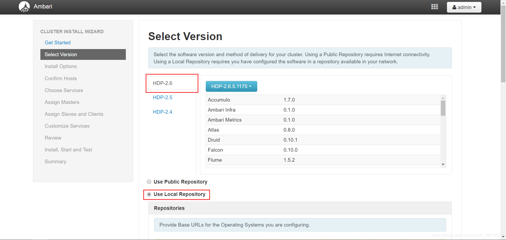Go to Get Started wizard step
The height and width of the screenshot is (240, 506).
pyautogui.click(x=58, y=42)
